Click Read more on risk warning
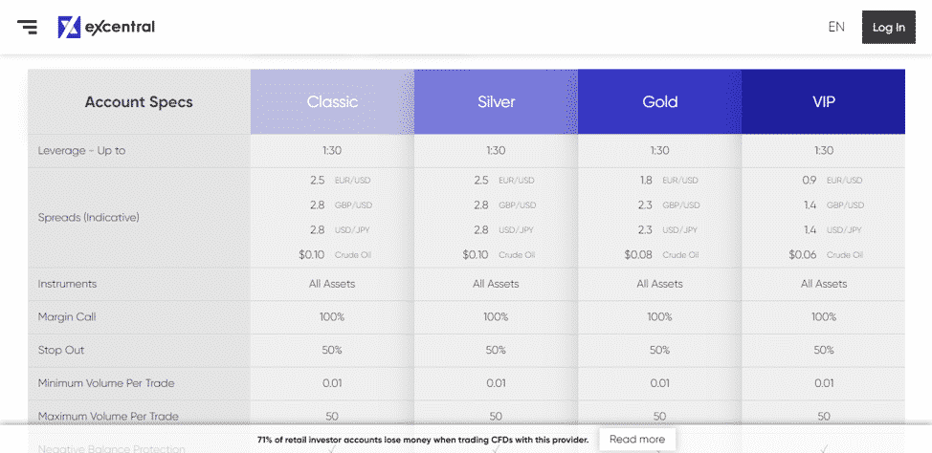 pyautogui.click(x=636, y=440)
